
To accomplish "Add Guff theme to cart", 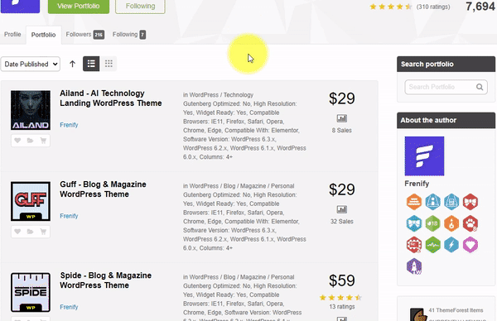I will (x=43, y=232).
